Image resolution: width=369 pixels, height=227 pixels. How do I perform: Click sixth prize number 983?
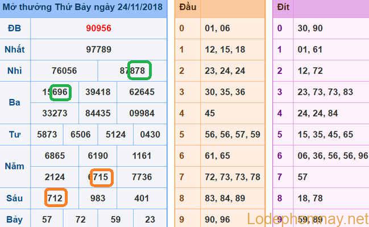(98, 199)
